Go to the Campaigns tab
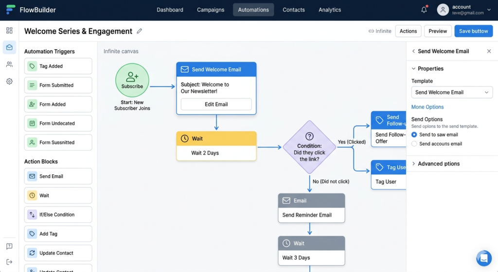The width and height of the screenshot is (498, 272). pyautogui.click(x=211, y=10)
